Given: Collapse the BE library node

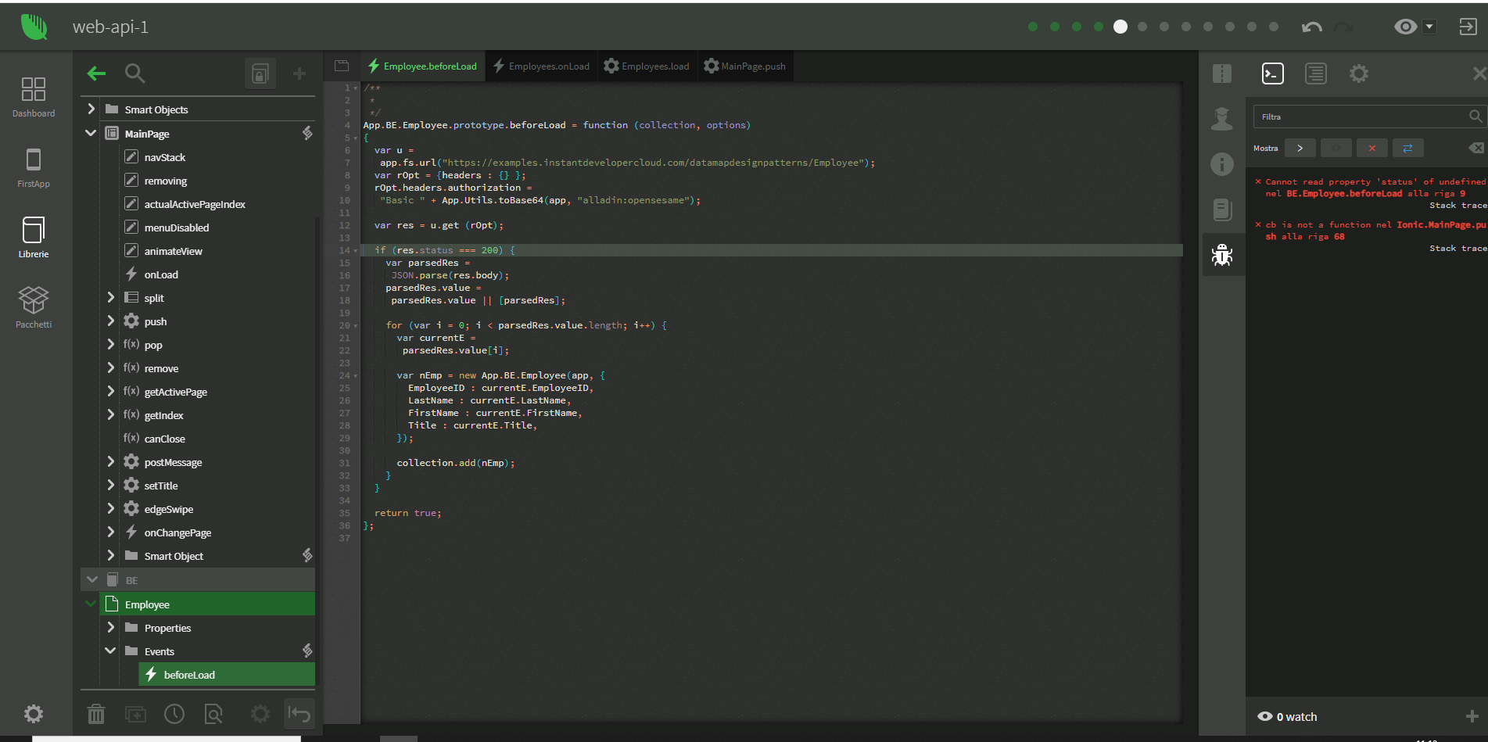Looking at the screenshot, I should (91, 579).
